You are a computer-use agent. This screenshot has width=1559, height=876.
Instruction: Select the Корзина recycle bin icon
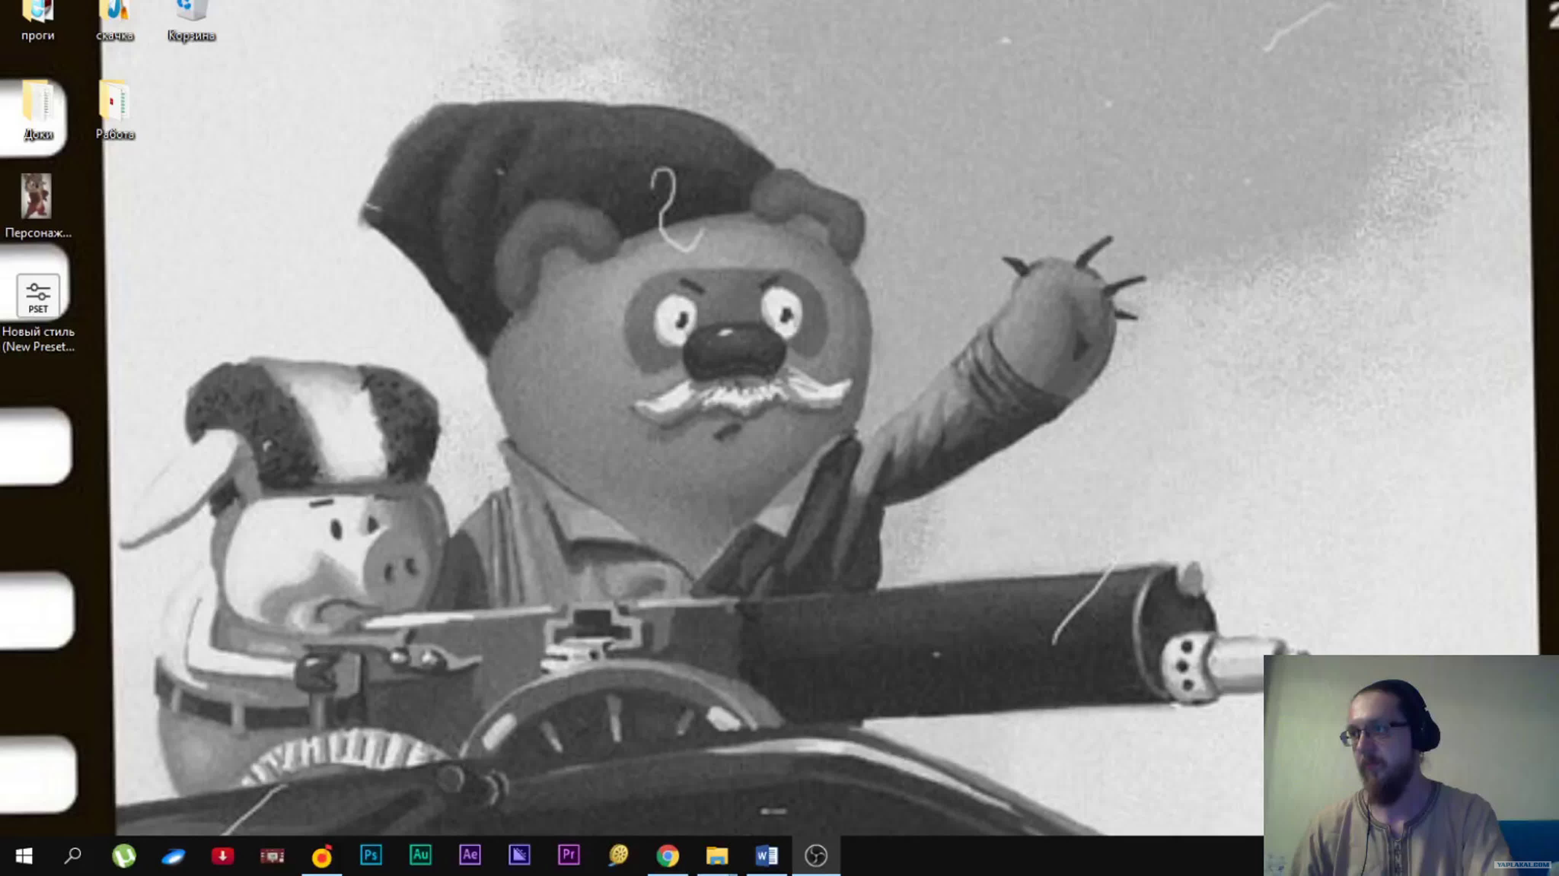pos(191,13)
